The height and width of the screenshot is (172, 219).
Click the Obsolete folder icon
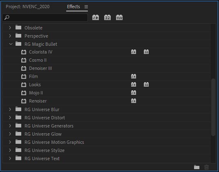click(x=18, y=27)
